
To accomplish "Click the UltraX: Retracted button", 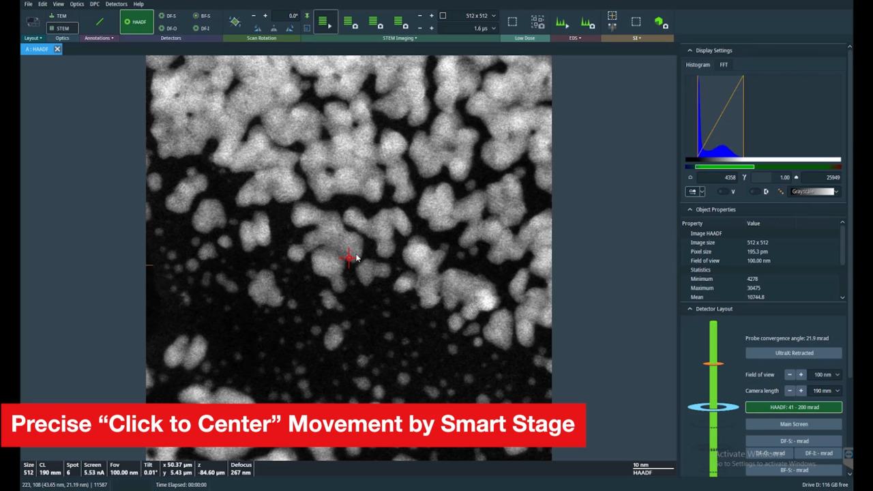I will point(793,353).
